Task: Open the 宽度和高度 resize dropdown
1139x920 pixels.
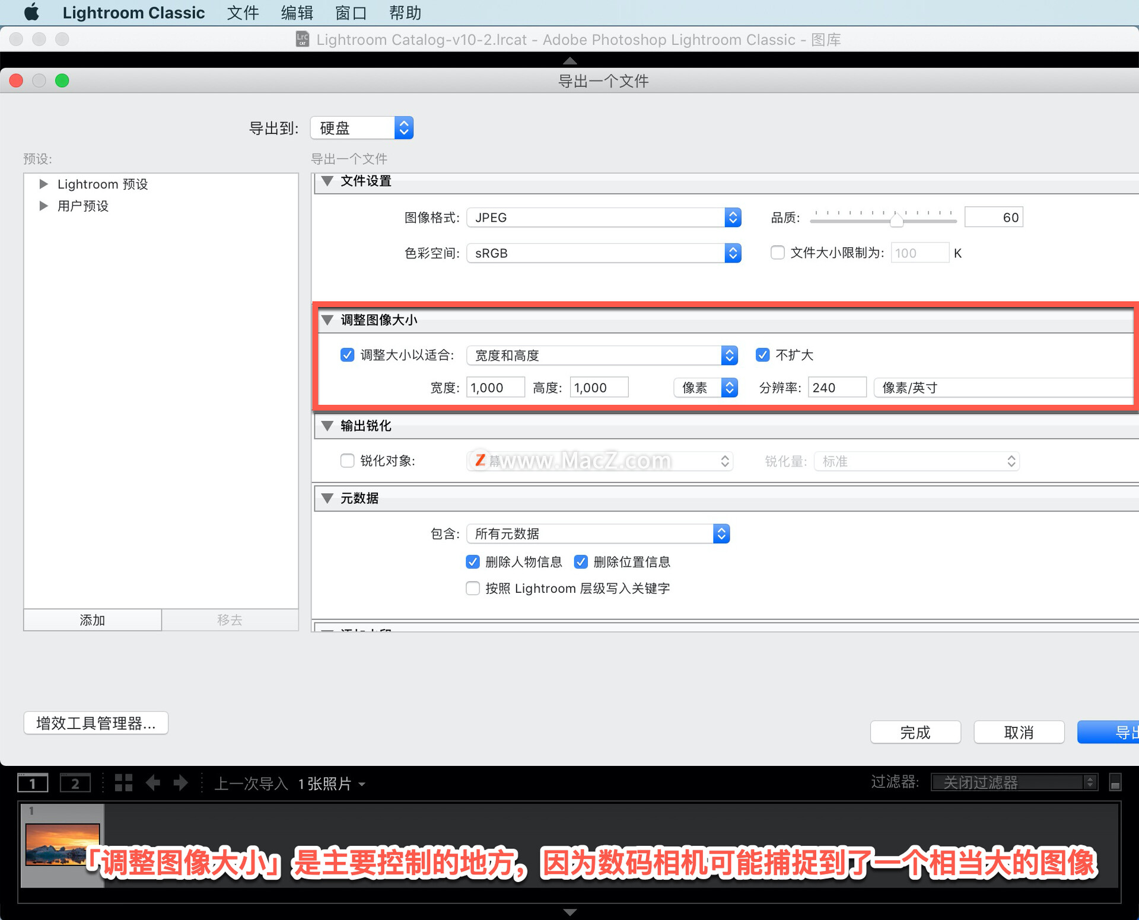Action: coord(602,355)
